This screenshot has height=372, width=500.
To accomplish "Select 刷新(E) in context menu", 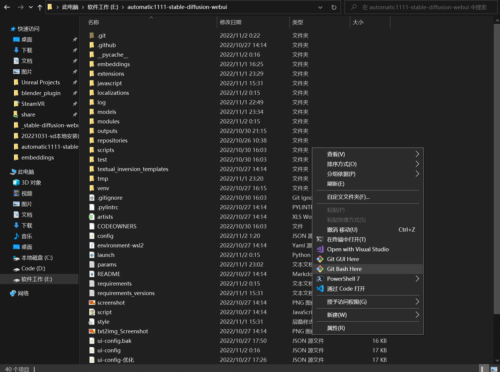I will click(x=368, y=184).
